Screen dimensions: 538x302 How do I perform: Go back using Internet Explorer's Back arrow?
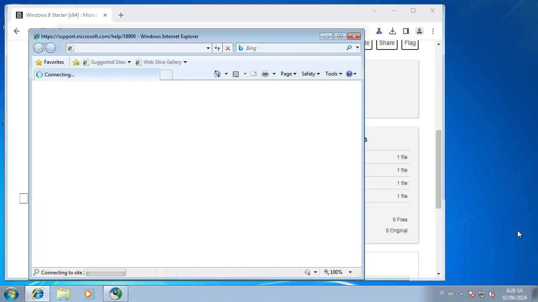pyautogui.click(x=38, y=48)
